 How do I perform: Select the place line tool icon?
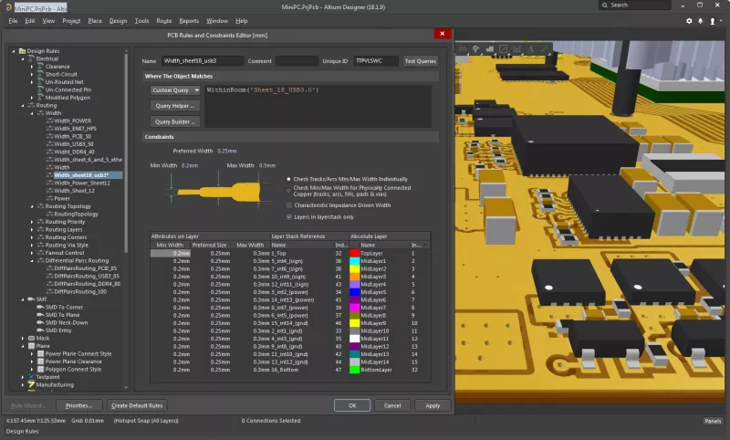544,49
